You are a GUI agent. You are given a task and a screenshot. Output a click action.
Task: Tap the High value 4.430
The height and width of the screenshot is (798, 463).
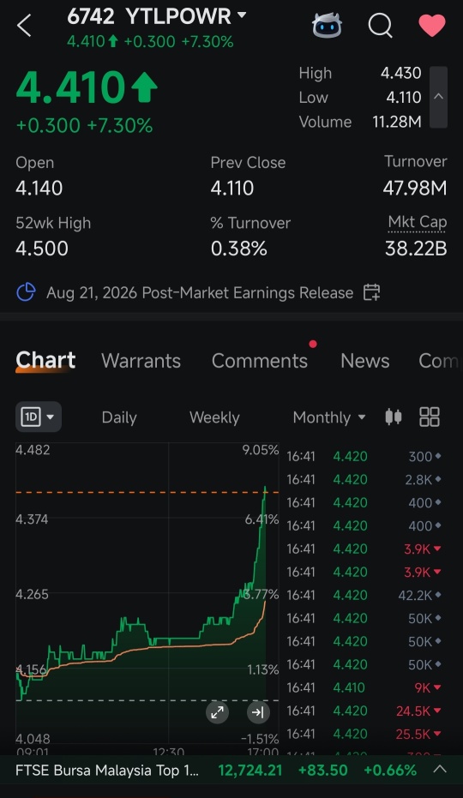click(x=401, y=73)
